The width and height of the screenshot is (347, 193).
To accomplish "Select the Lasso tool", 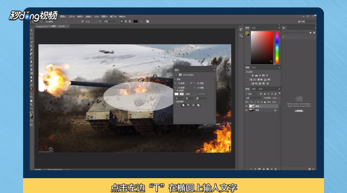I will tap(32, 38).
